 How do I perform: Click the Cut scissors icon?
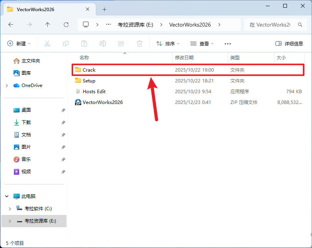[47, 44]
